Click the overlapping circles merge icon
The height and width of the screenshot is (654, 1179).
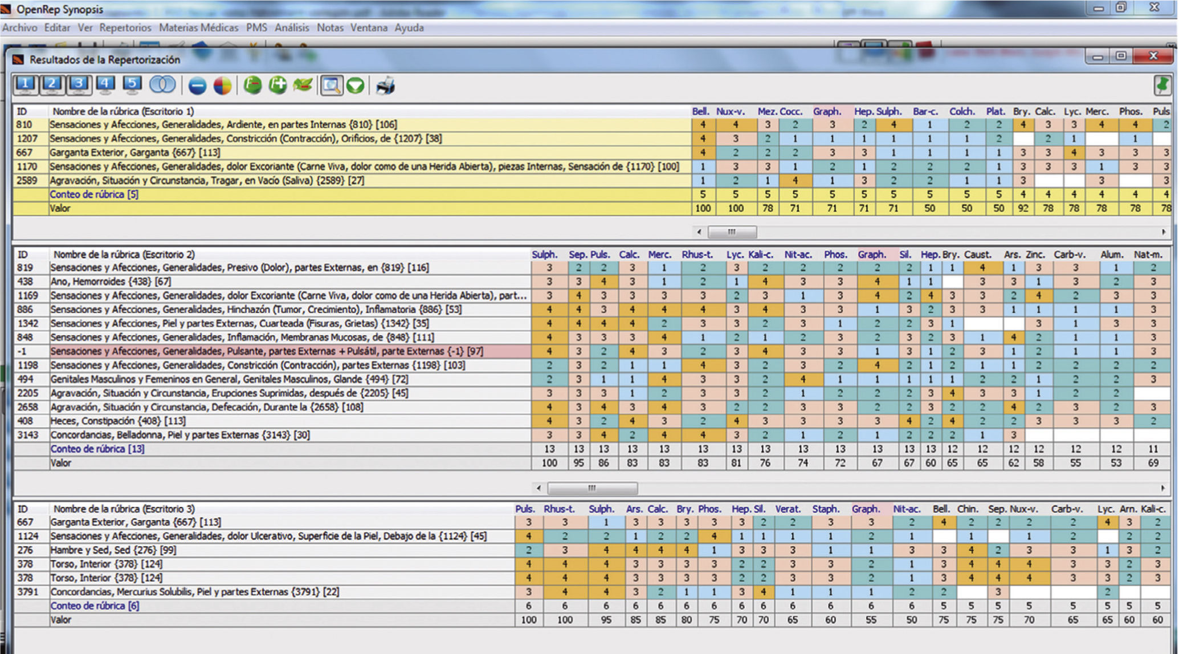[162, 86]
